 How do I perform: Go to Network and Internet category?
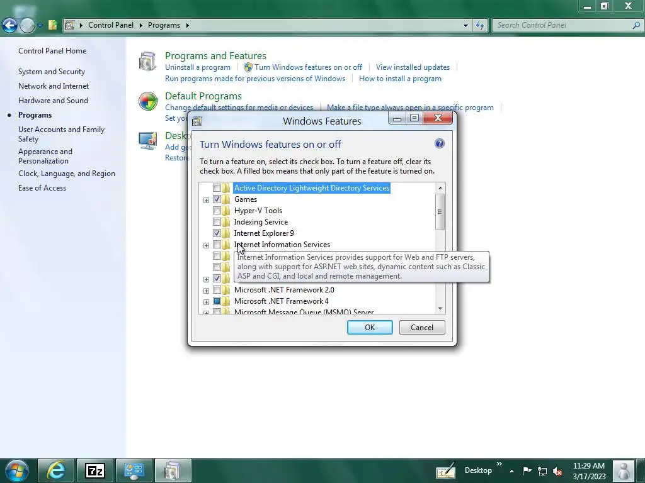pyautogui.click(x=54, y=86)
